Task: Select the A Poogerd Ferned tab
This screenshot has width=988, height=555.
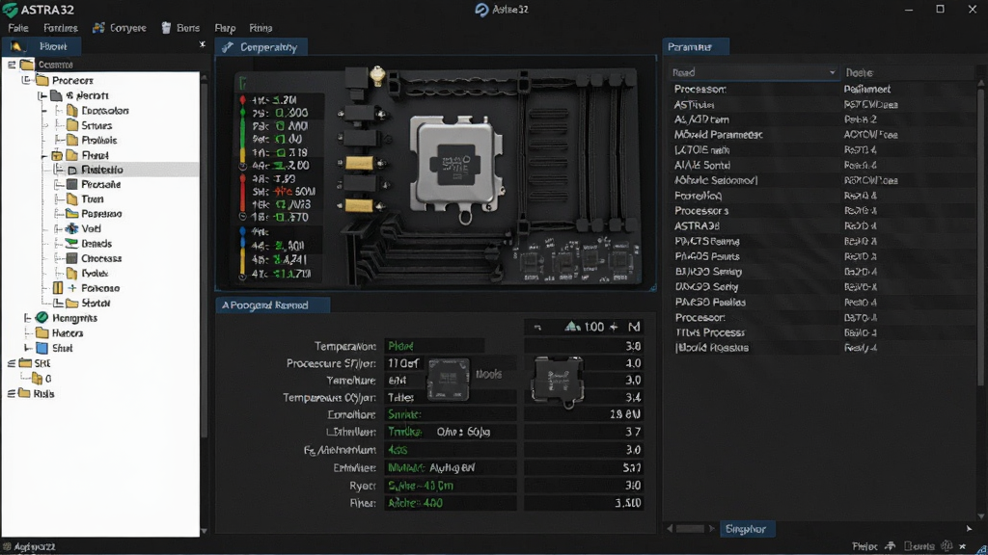Action: [272, 305]
